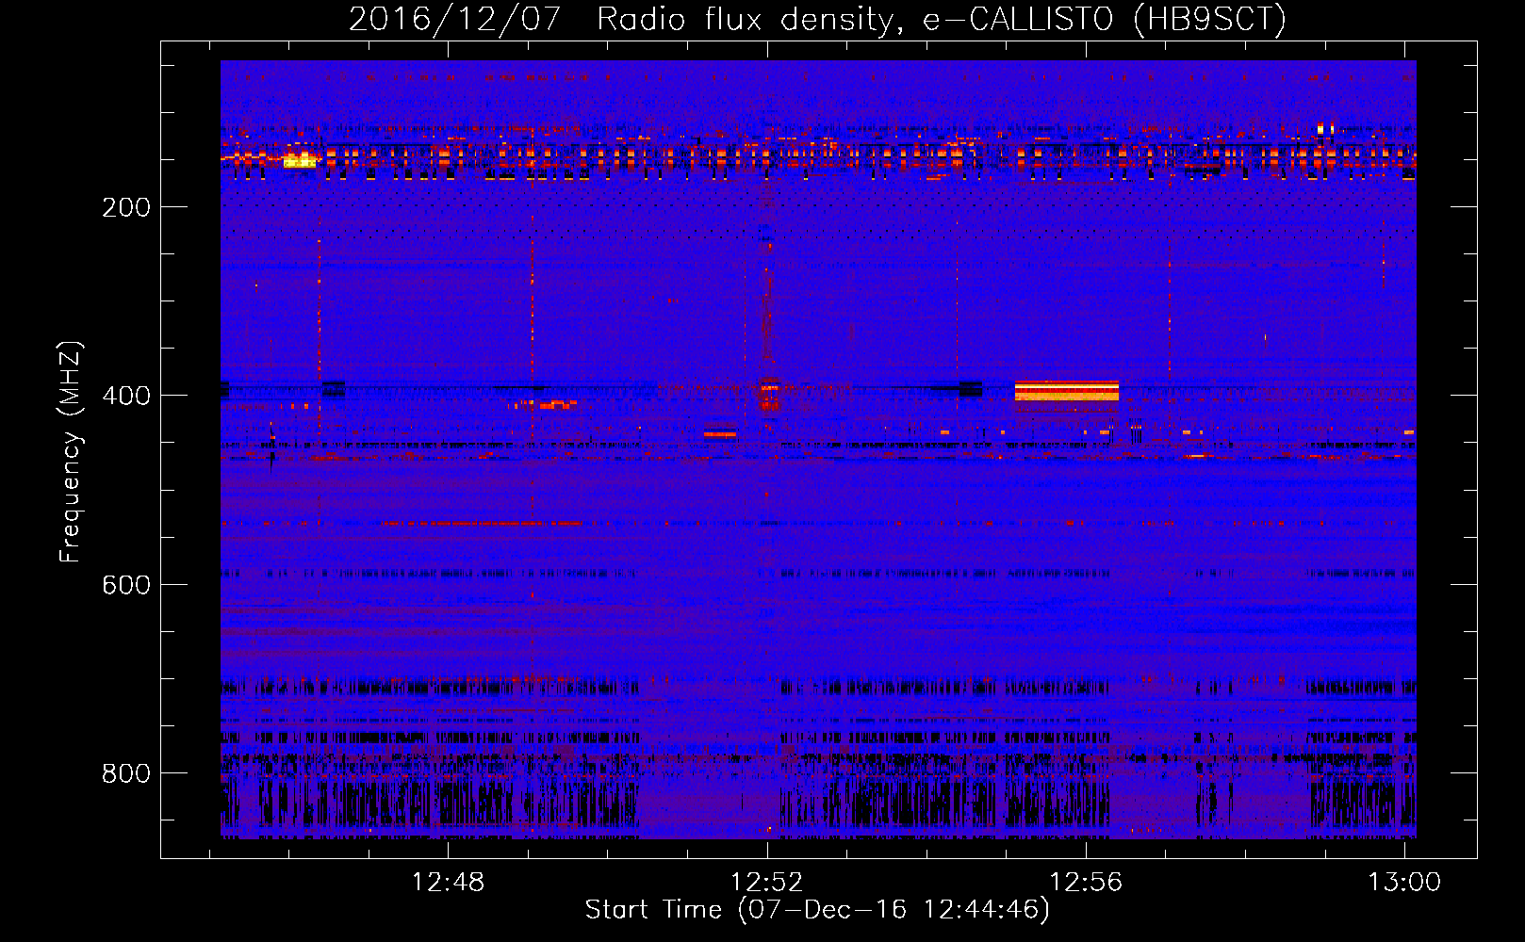Click the bright yellow-red burst near 400 MHz
This screenshot has width=1525, height=942.
1067,391
